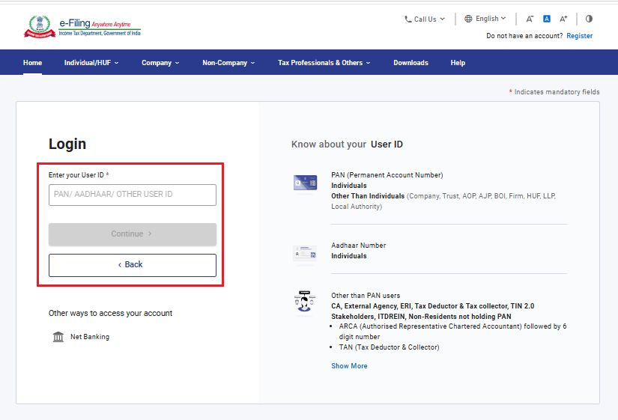Click the Back button
The width and height of the screenshot is (618, 420).
tap(133, 265)
